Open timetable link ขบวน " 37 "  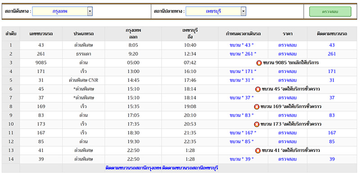click(242, 98)
